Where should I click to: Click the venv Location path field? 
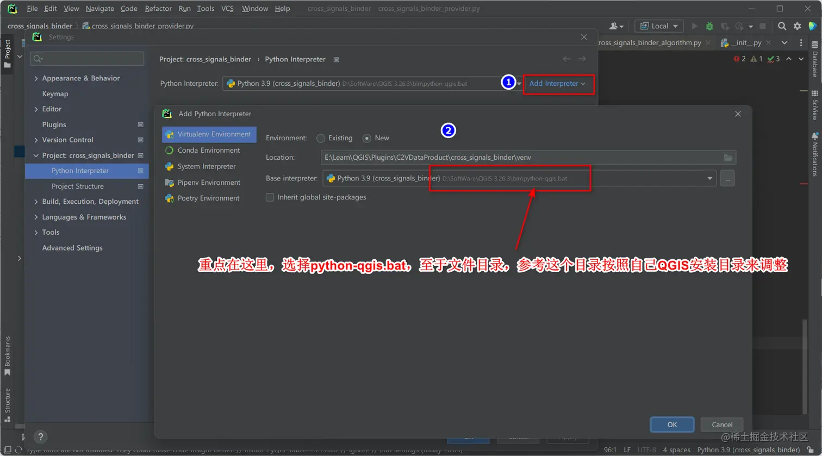(x=528, y=158)
